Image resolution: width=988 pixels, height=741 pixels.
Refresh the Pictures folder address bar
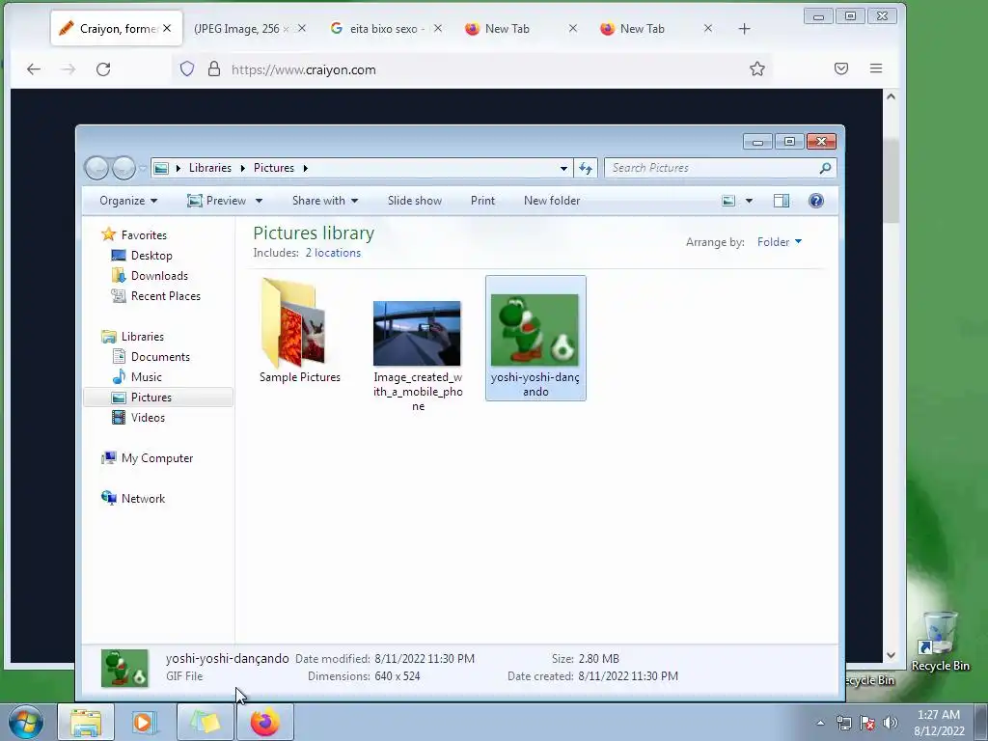click(586, 168)
